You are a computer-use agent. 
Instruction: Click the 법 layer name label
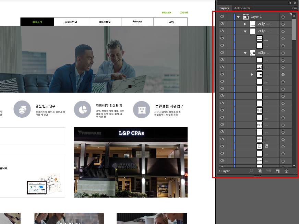266,146
